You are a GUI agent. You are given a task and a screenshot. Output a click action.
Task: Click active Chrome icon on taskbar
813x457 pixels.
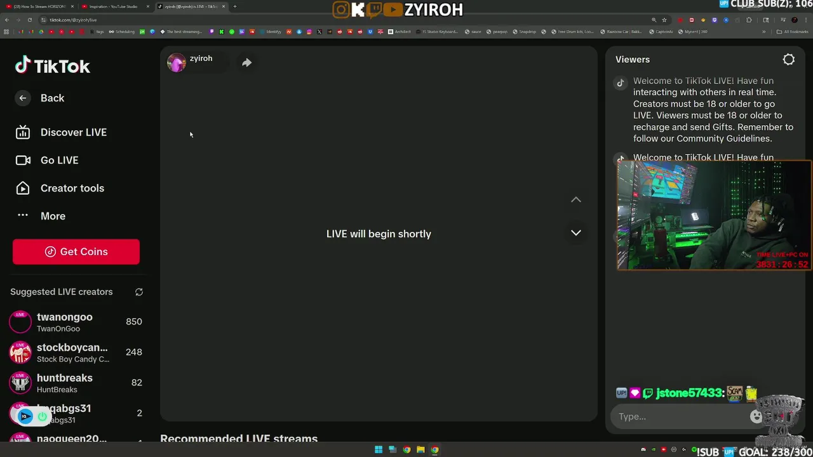434,450
